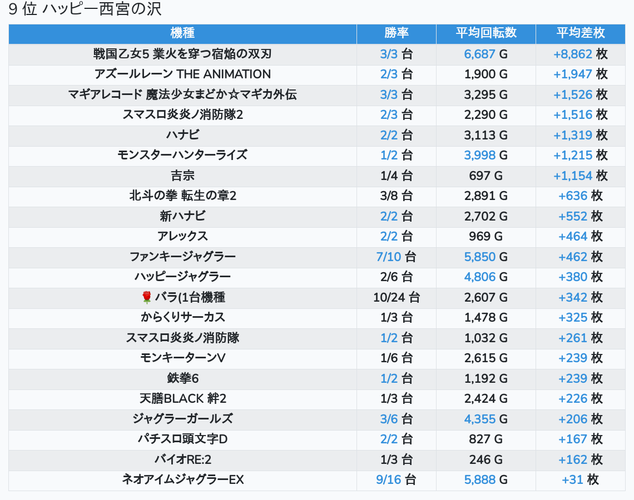
Task: Click the 北斗の拳 転生の章2 entry
Action: pyautogui.click(x=182, y=196)
